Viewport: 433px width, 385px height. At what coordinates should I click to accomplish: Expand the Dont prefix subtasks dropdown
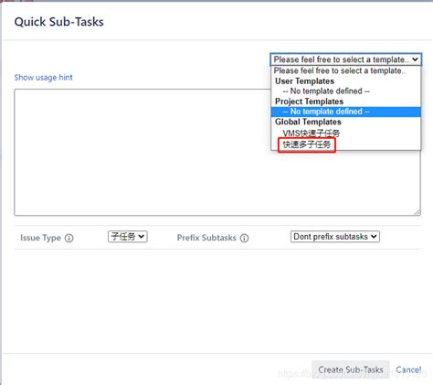[x=335, y=237]
